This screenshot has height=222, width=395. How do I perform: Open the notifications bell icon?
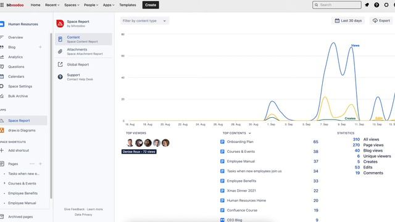coord(367,5)
